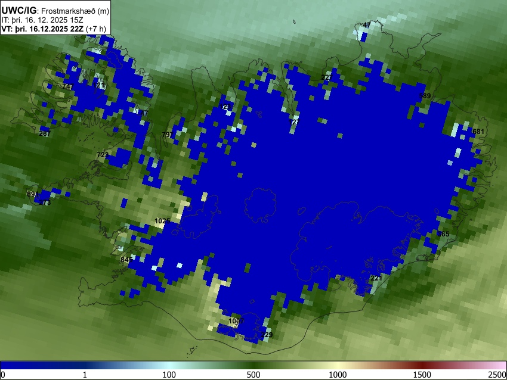507x380 pixels.
Task: Click the 1500 tick on the color scale
Action: click(x=422, y=375)
